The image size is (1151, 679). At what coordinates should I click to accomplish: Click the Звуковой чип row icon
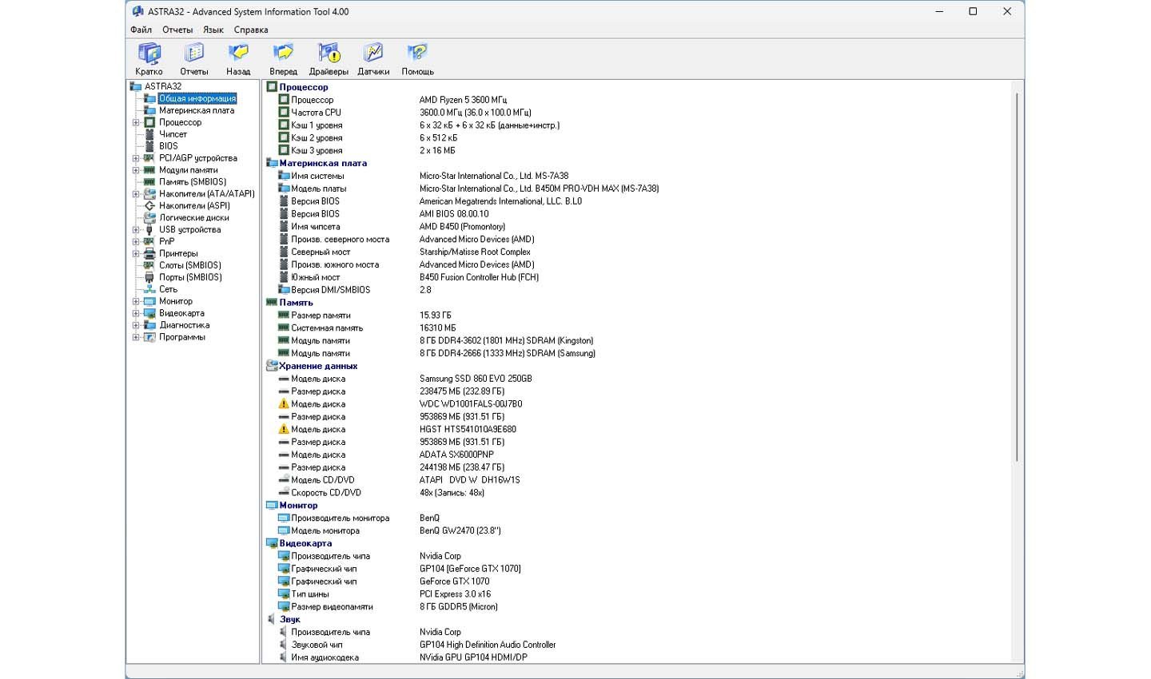pos(283,645)
